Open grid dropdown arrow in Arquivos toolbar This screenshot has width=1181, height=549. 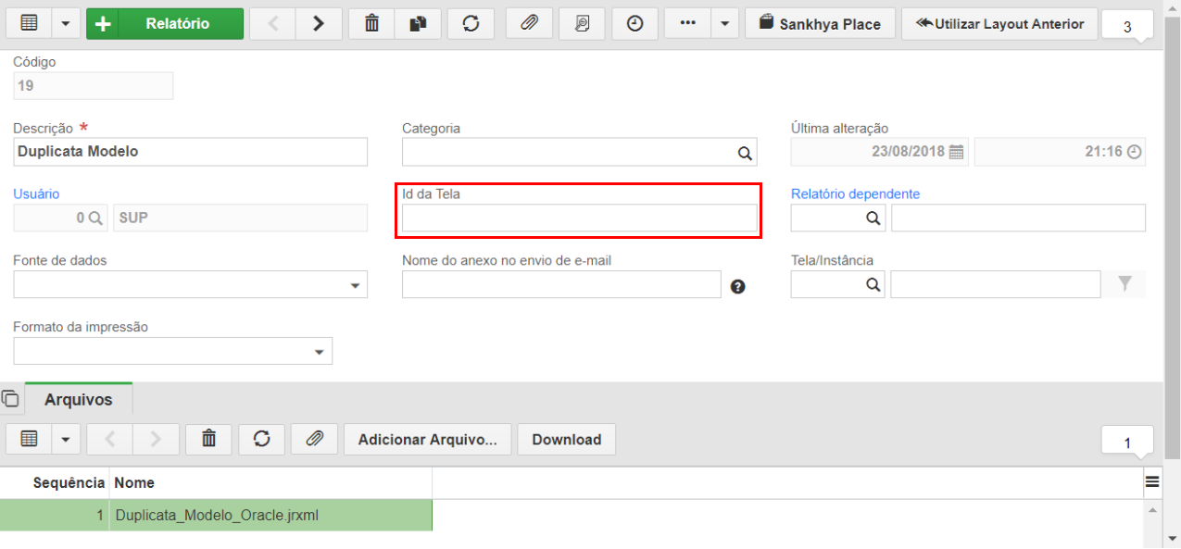65,440
